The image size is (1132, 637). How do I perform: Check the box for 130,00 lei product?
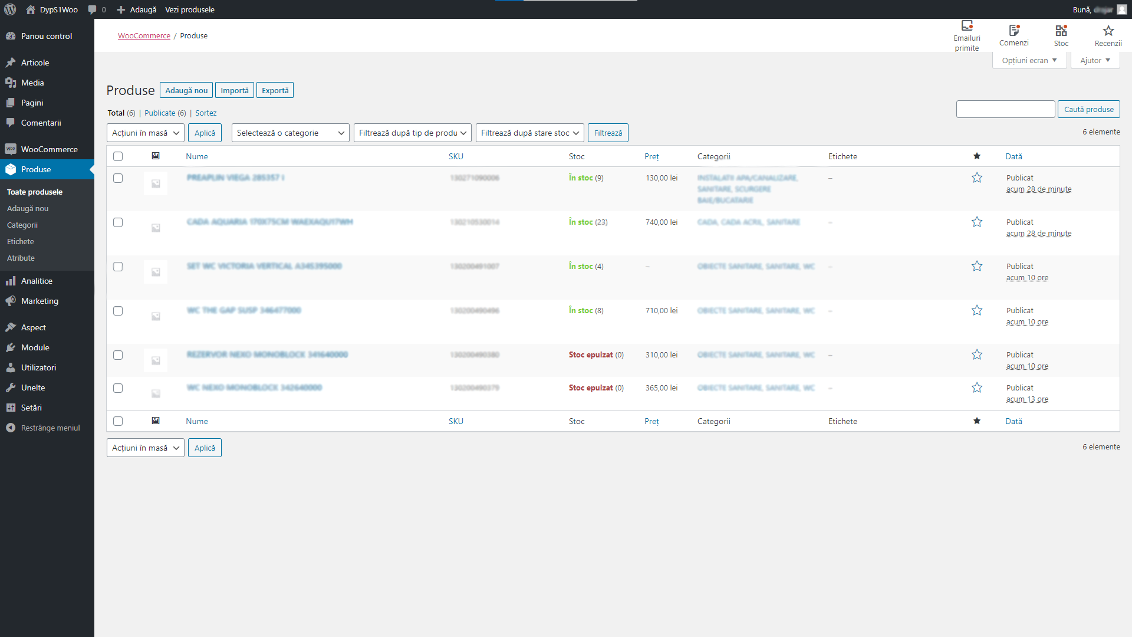pyautogui.click(x=118, y=178)
